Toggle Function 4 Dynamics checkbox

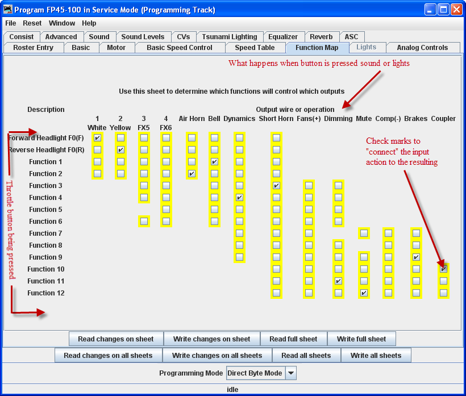(x=239, y=198)
